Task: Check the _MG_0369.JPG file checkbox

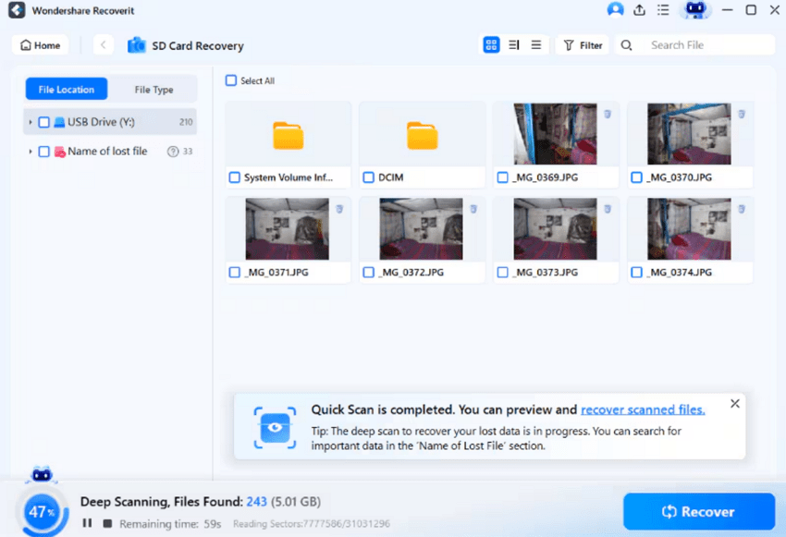Action: (501, 177)
